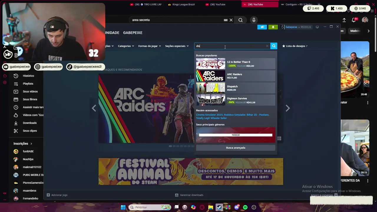The image size is (377, 212).
Task: Open Busca avançada advanced search
Action: pyautogui.click(x=236, y=148)
